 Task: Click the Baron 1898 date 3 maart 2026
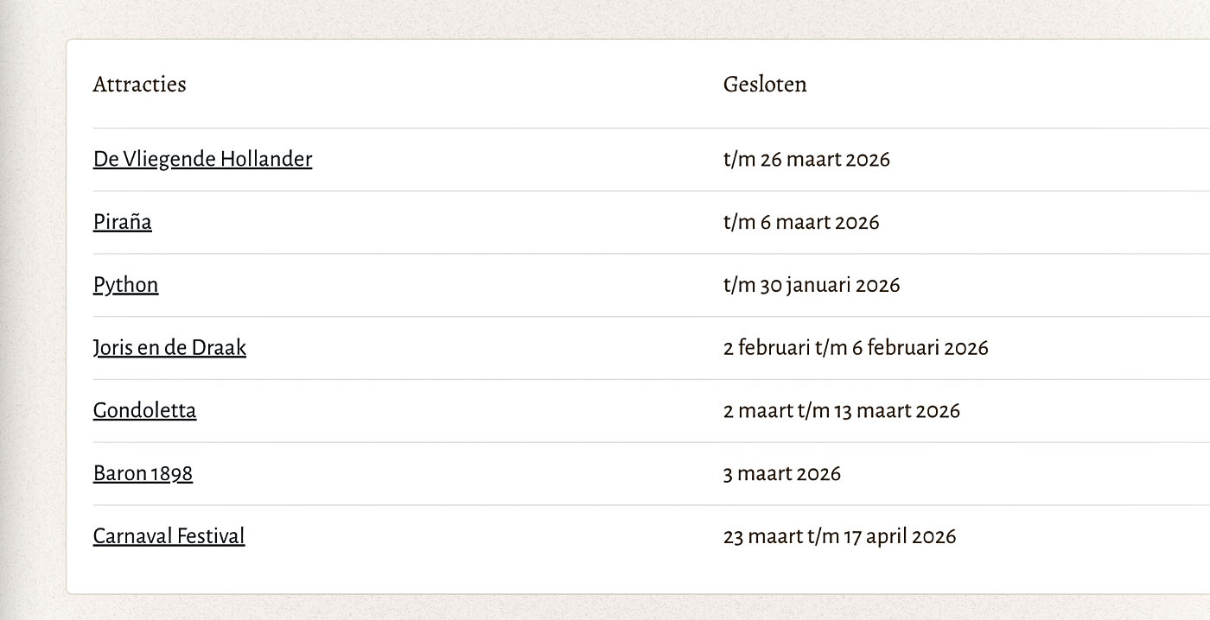(782, 474)
